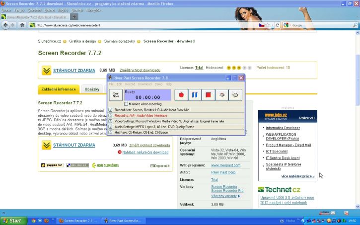Viewport: 360px width, 225px height.
Task: Open River Past Corp. author link
Action: tap(223, 172)
